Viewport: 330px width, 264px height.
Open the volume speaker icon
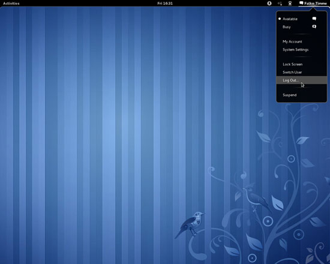pos(280,4)
